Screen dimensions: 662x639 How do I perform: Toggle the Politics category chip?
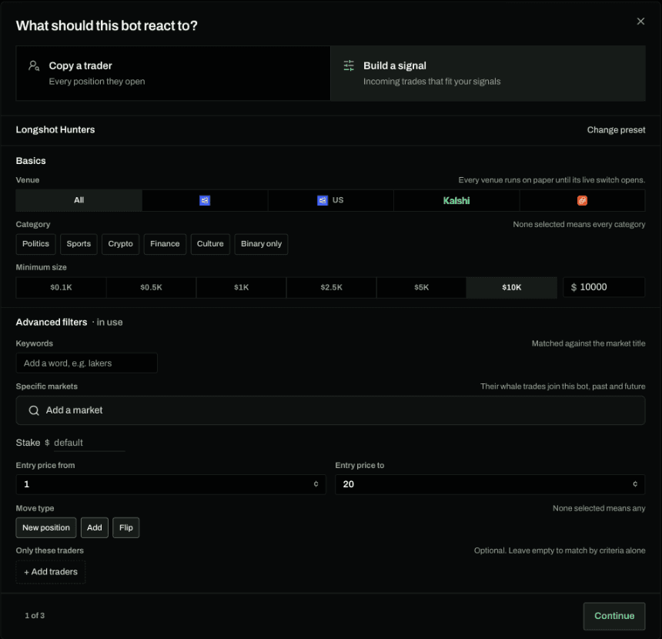pos(36,244)
